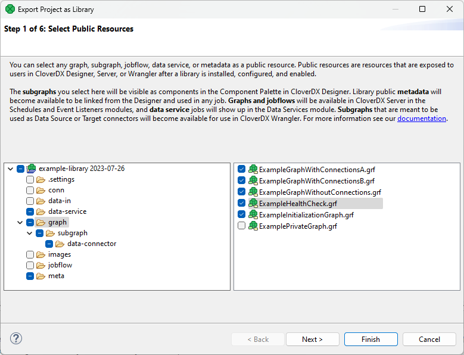Toggle the .settings folder checkbox
Screen dimensions: 464x355
pos(30,179)
